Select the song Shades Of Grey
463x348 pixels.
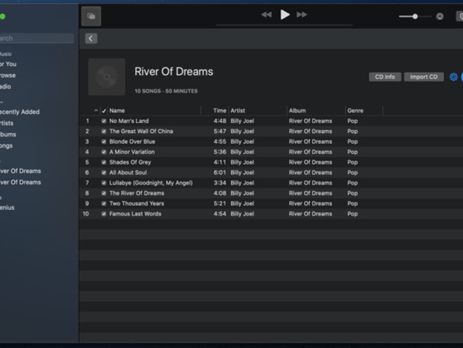[x=130, y=163]
